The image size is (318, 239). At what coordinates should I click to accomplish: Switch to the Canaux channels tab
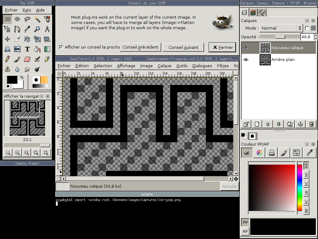pos(253,12)
